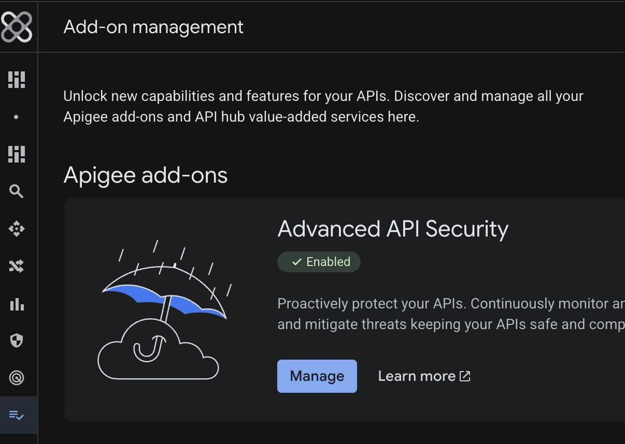The image size is (625, 444).
Task: Select the small dot navigation icon
Action: click(16, 116)
